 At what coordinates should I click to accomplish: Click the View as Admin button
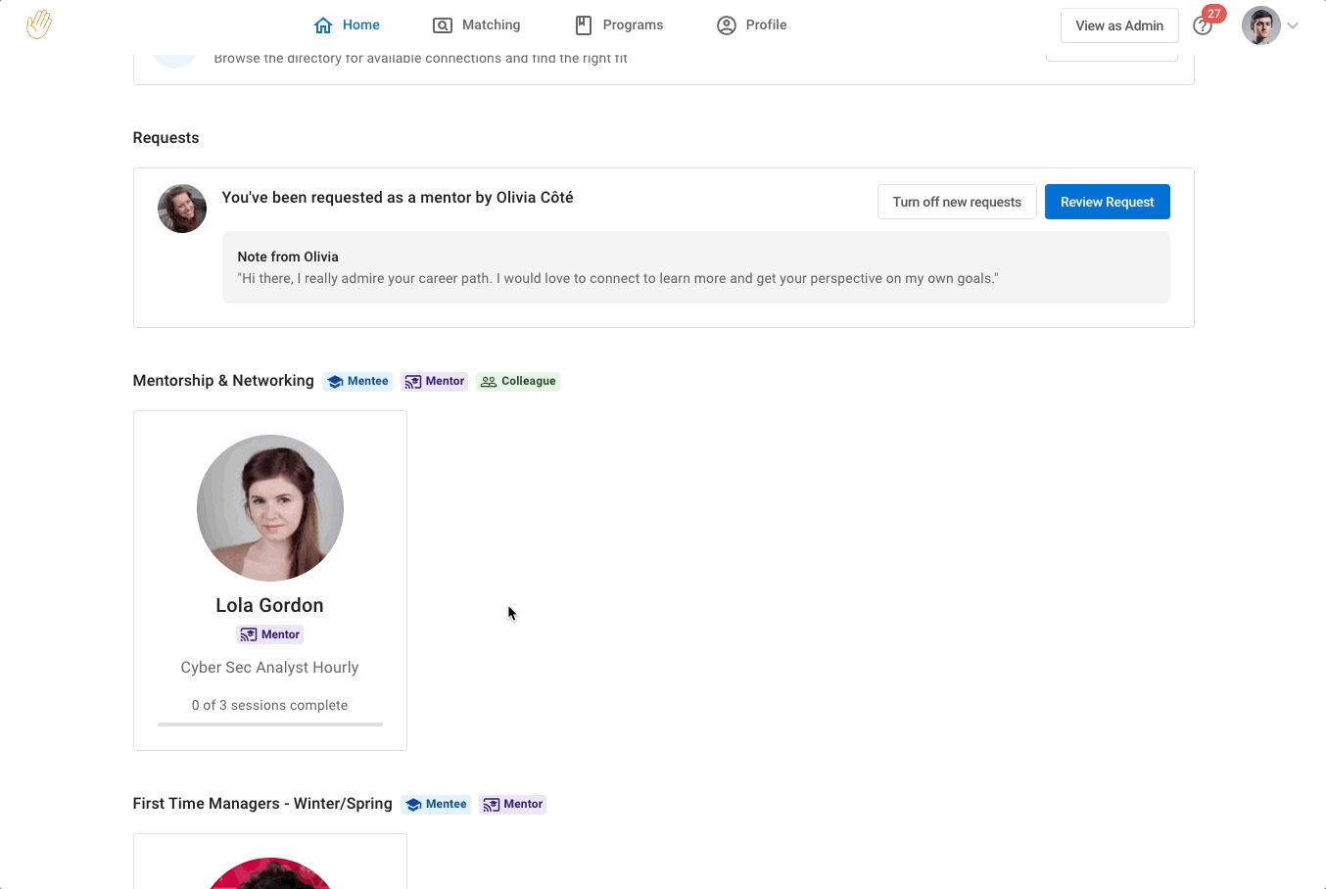coord(1119,25)
